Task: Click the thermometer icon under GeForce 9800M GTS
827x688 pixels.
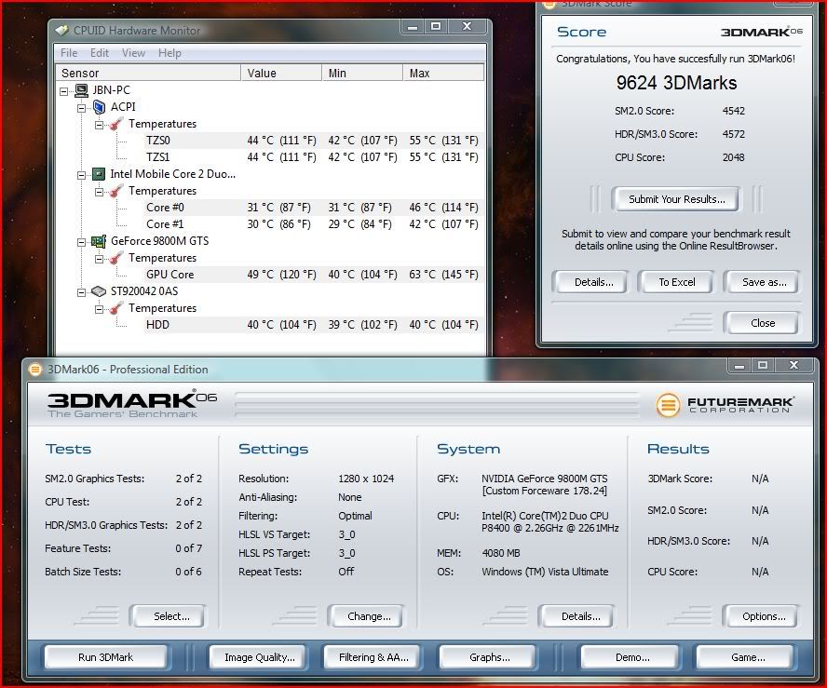Action: [116, 258]
